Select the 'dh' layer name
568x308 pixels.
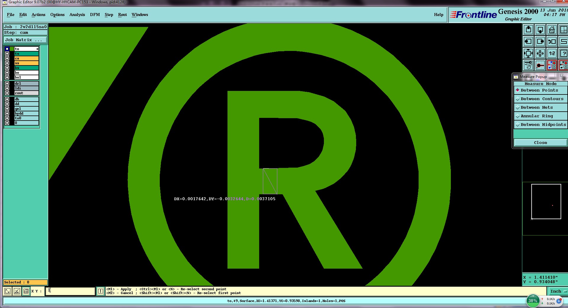point(26,99)
